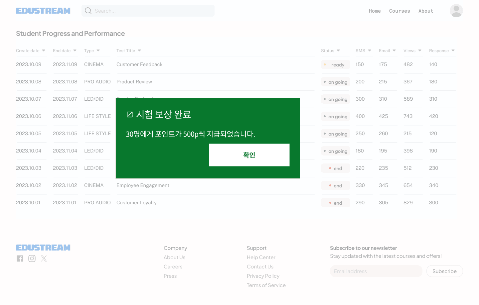Click the 확인 button in the dialog

(249, 155)
